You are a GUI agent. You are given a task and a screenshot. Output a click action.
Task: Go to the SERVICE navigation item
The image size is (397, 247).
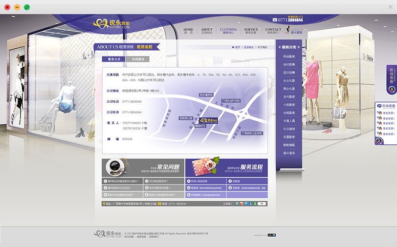[x=251, y=31]
